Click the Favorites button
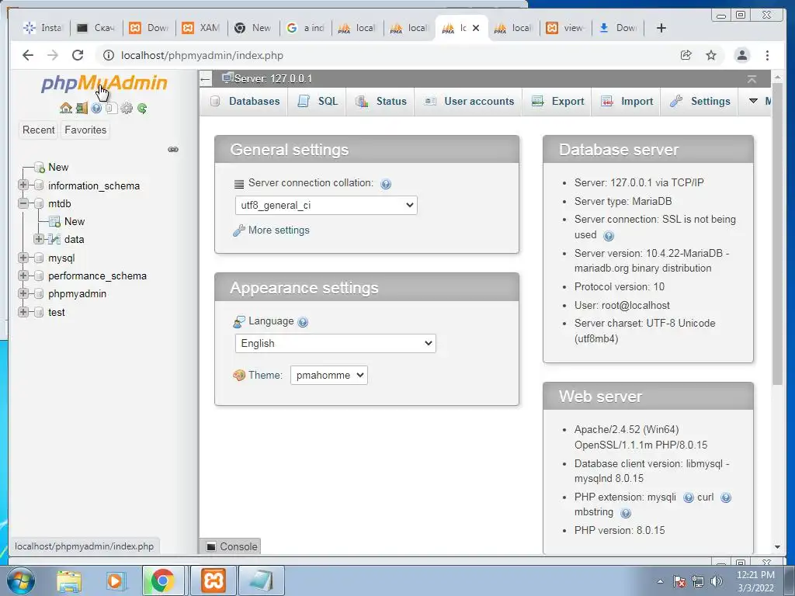The image size is (795, 596). [x=85, y=130]
